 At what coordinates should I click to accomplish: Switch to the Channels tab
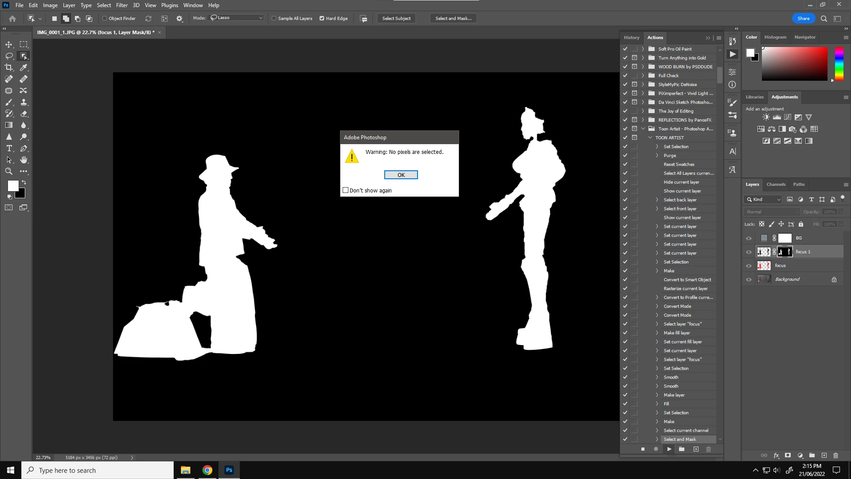[x=776, y=184]
